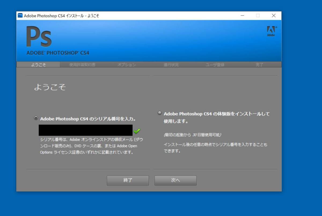The height and width of the screenshot is (216, 322).
Task: Click the ようこそ heading text
Action: click(x=50, y=87)
